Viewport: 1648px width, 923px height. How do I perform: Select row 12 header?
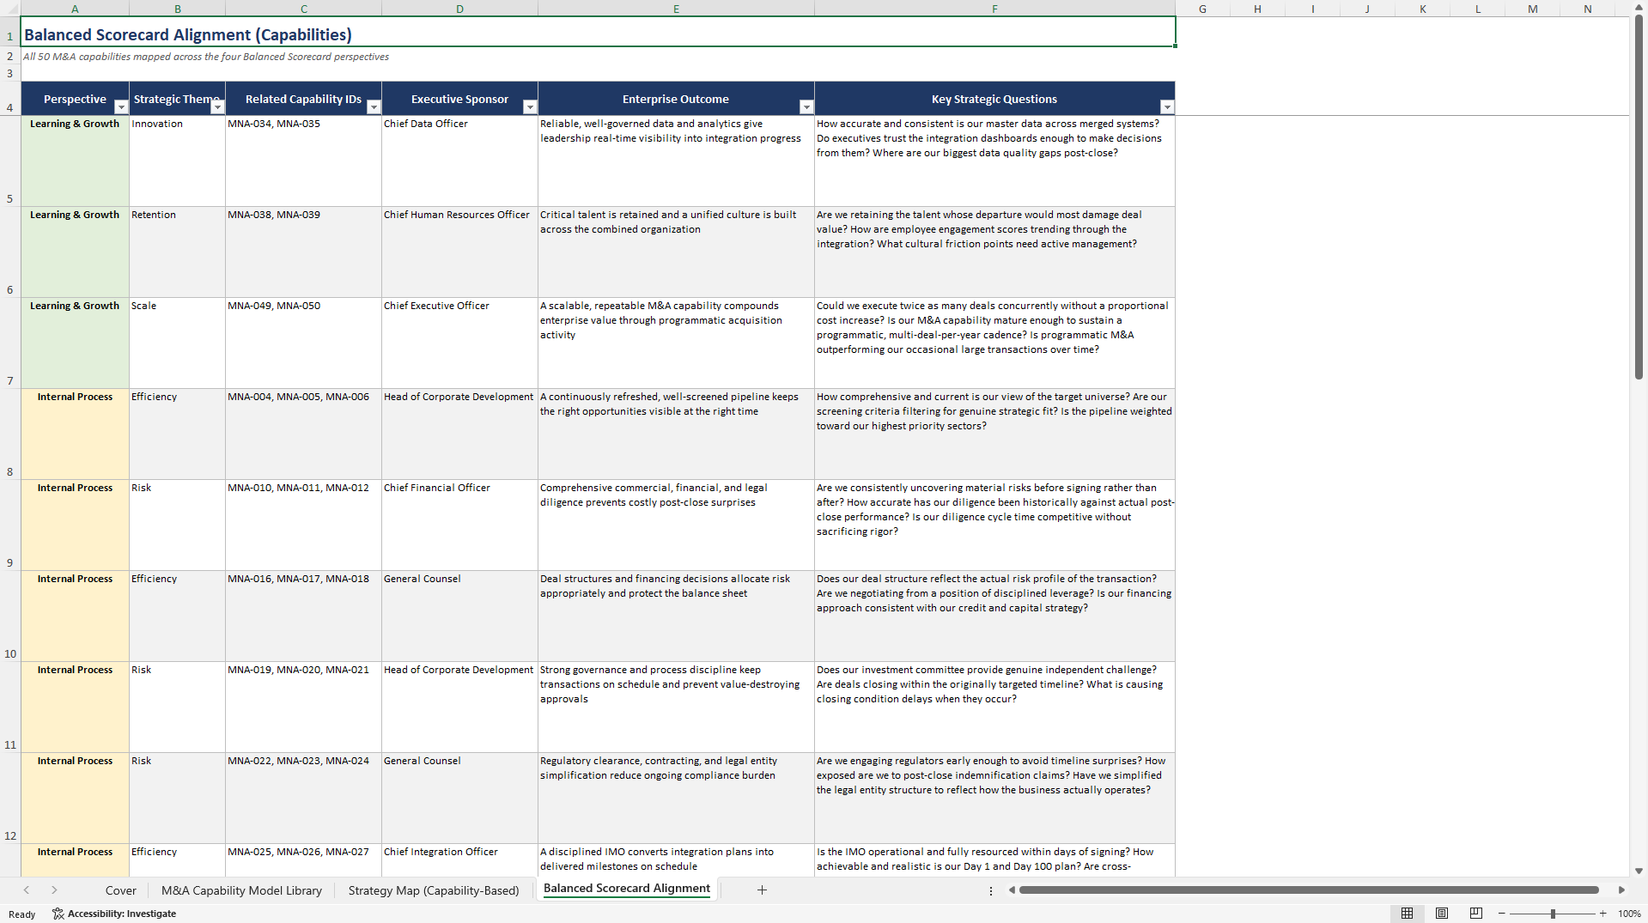tap(10, 798)
